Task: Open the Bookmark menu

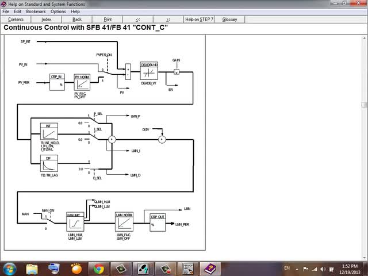Action: (36, 11)
